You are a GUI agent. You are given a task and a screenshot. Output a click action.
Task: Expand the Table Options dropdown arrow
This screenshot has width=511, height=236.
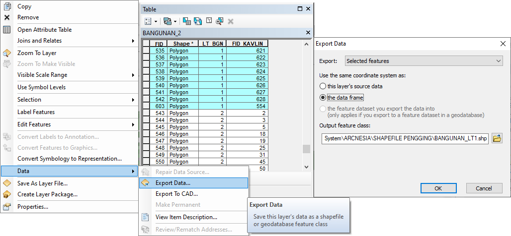pos(156,21)
